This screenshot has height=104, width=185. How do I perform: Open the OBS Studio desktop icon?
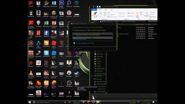(69, 84)
